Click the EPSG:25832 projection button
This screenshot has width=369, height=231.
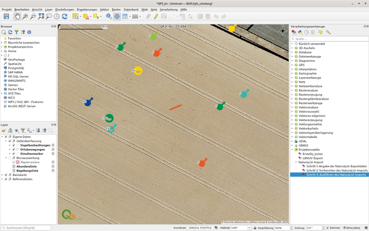point(351,228)
